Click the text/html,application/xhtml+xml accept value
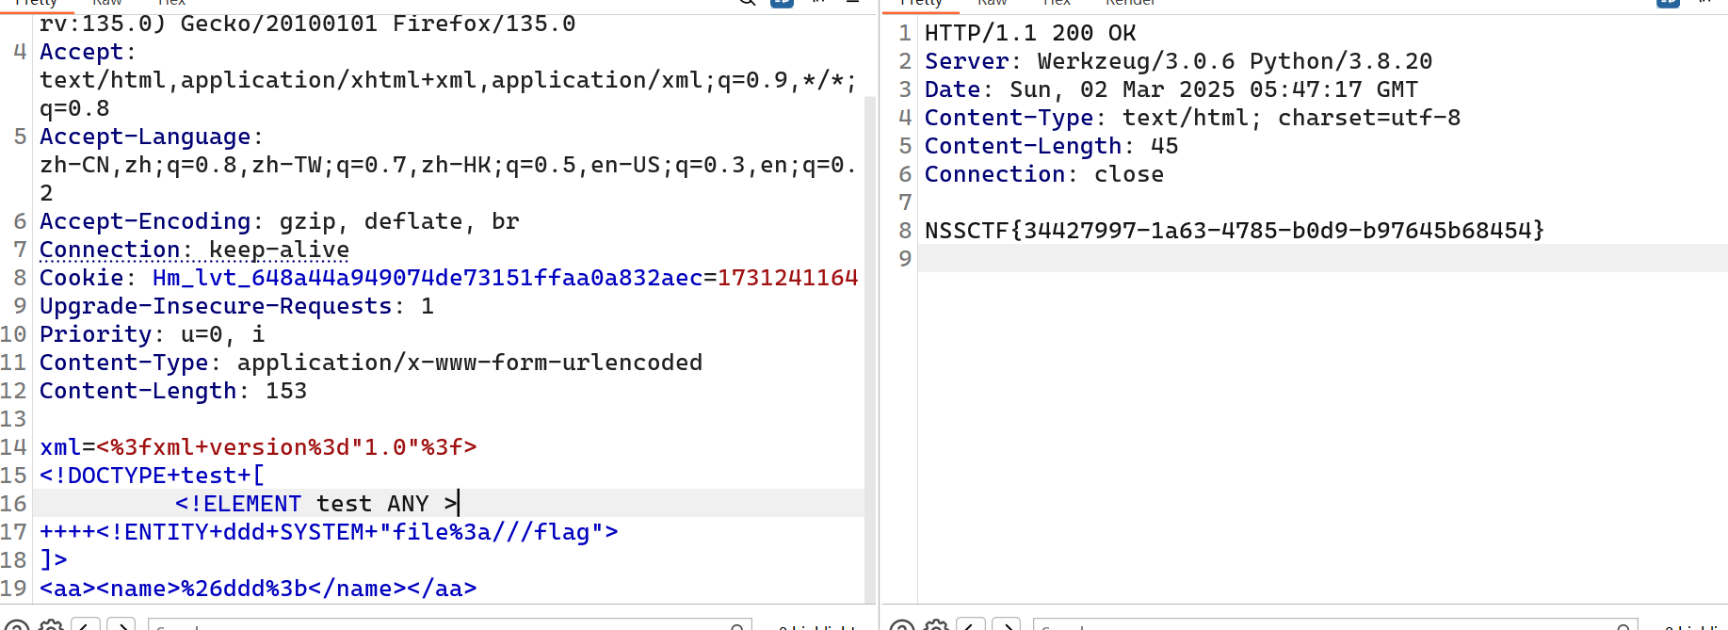Viewport: 1728px width, 630px height. [448, 80]
